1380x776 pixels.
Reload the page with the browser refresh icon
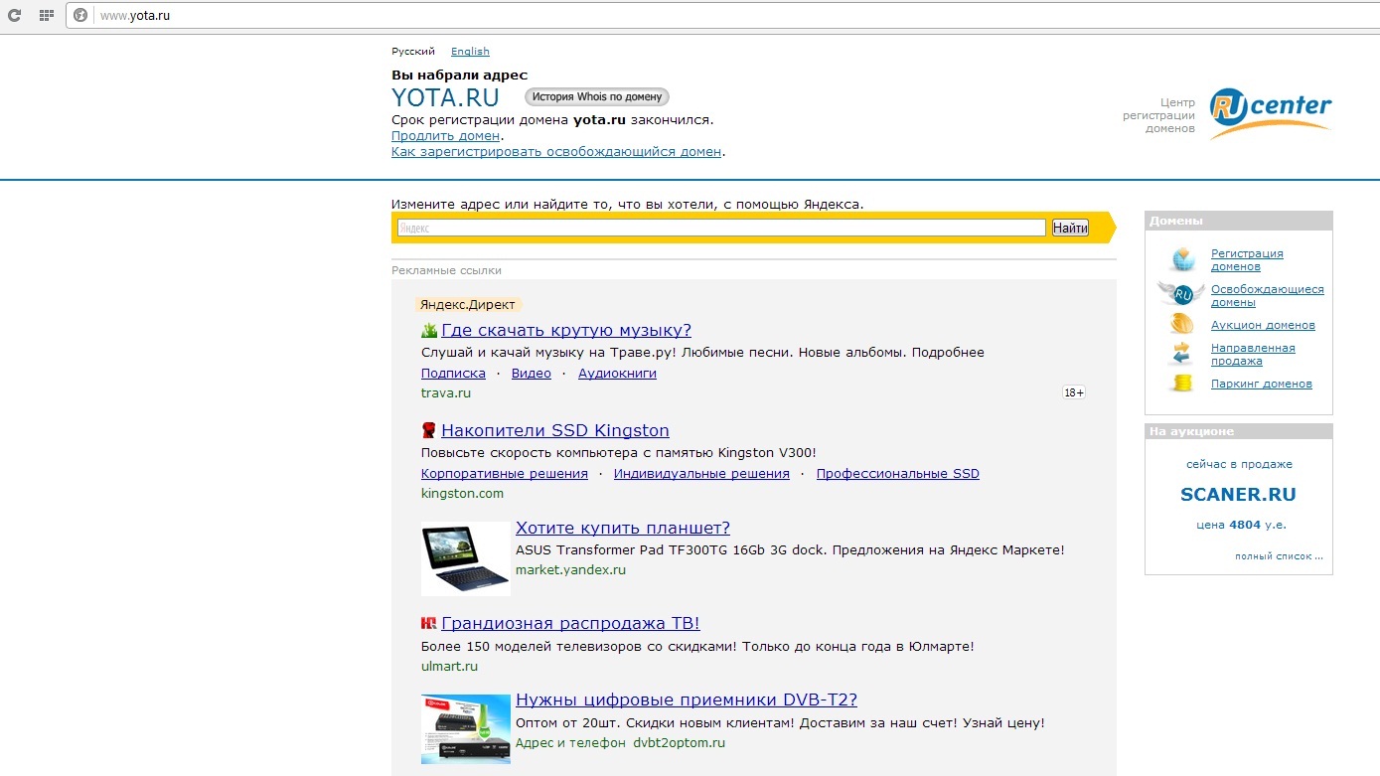click(15, 15)
